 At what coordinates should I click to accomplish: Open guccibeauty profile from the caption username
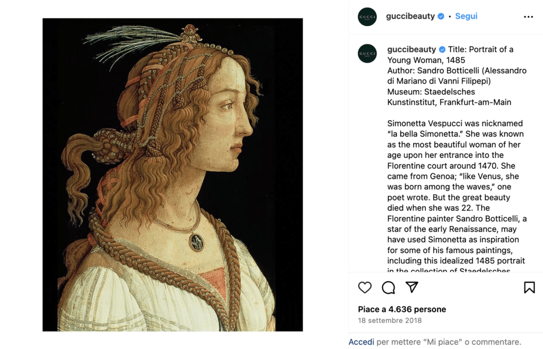coord(411,49)
